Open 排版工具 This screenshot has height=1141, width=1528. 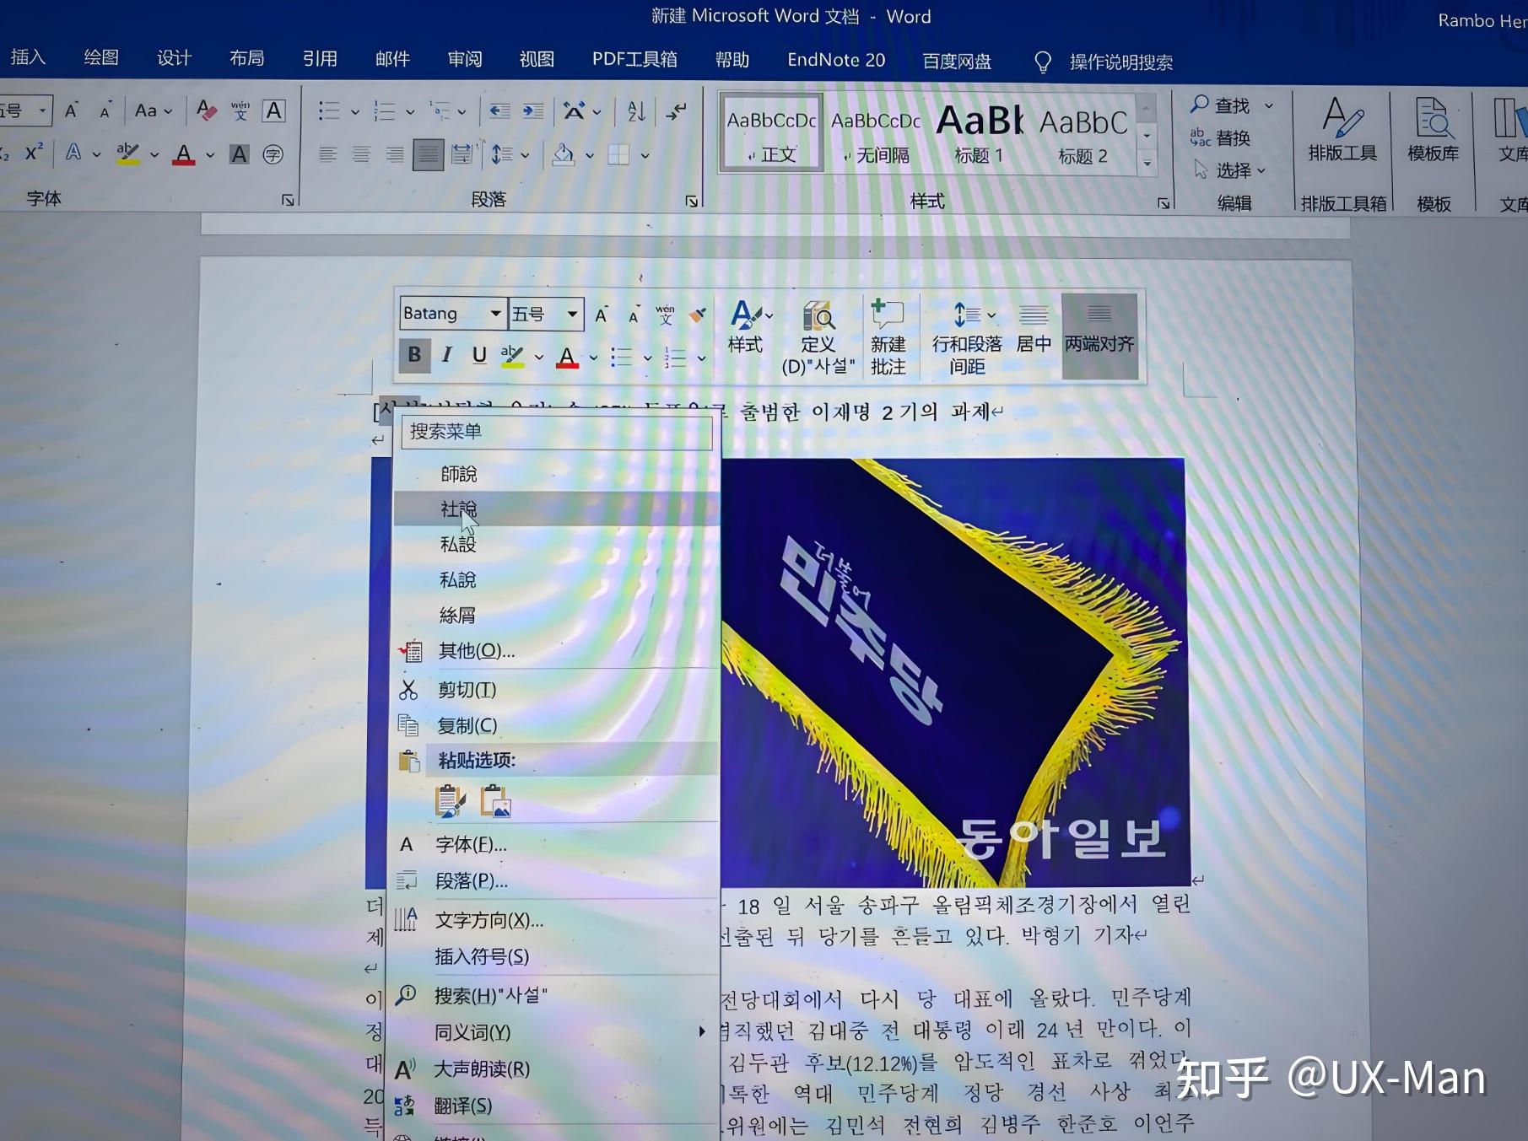pos(1342,128)
